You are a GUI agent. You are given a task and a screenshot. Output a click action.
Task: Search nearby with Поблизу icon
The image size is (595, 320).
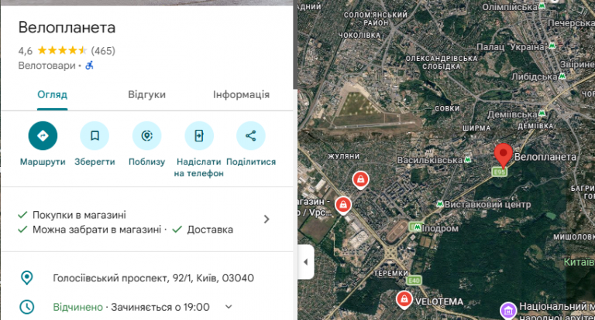click(x=147, y=135)
